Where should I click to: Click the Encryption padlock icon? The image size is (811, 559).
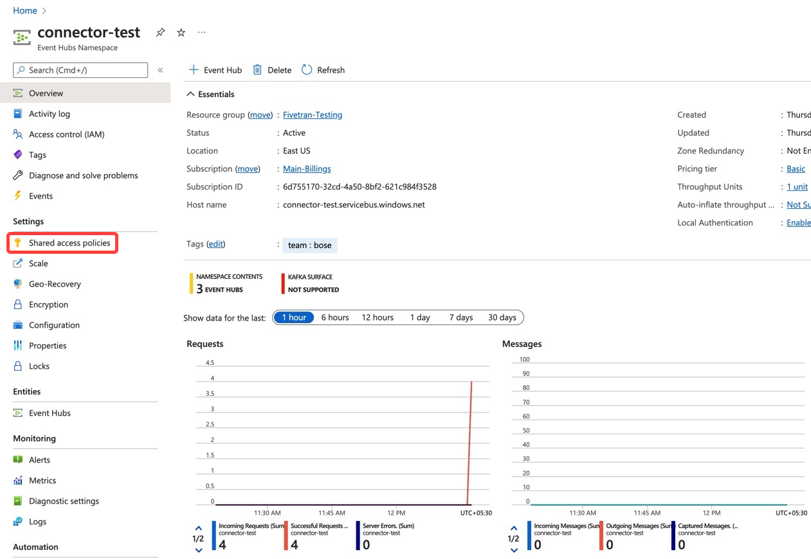pos(18,305)
